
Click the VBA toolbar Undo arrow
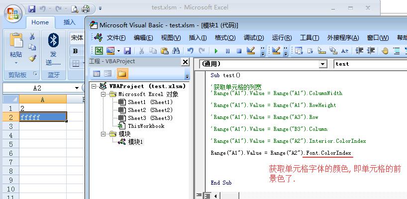(190, 51)
